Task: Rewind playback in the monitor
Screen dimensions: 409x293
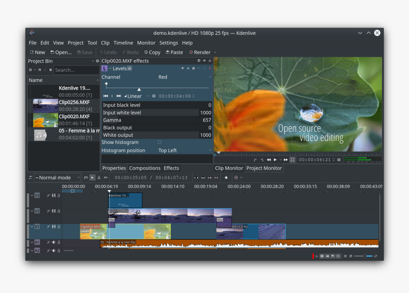Action: tap(269, 160)
